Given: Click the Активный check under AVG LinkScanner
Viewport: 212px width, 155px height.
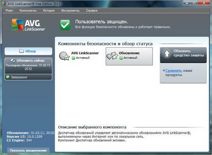Looking at the screenshot, I should (73, 58).
